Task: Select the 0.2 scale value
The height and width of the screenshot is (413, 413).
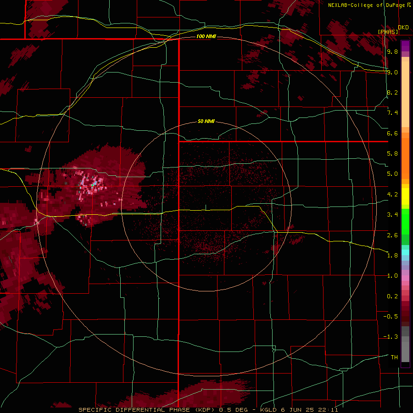Action: tap(392, 296)
